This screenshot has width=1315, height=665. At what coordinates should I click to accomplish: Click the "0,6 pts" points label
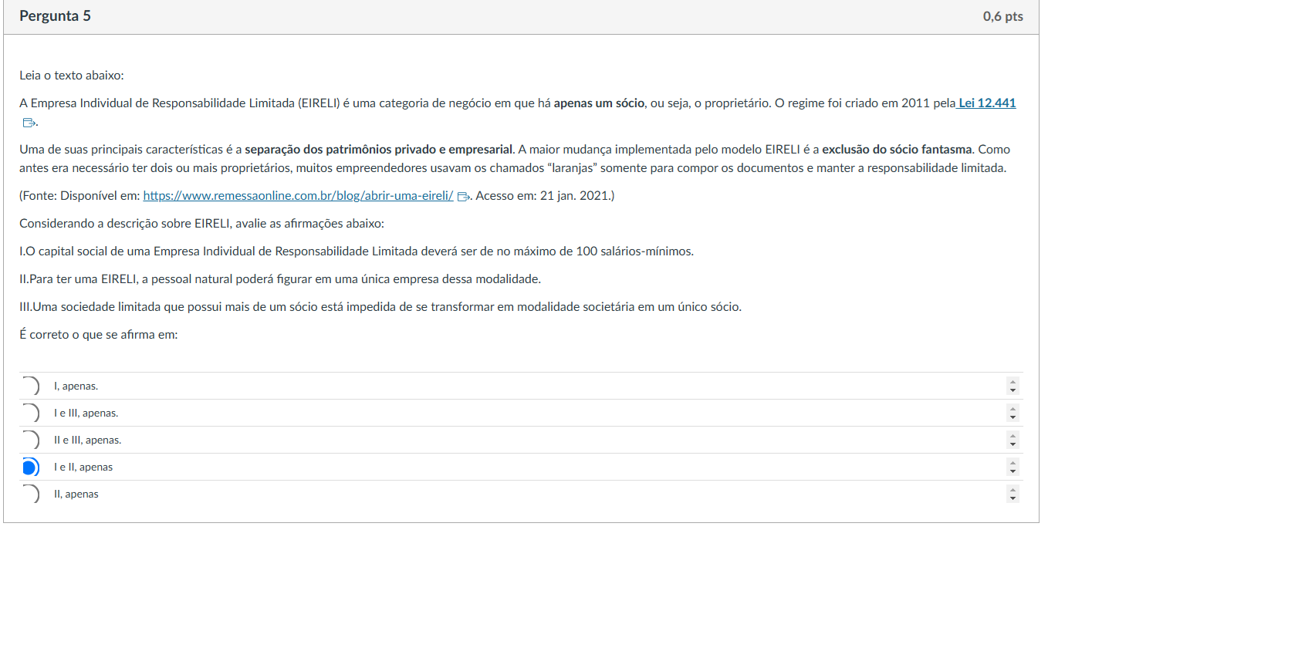coord(1002,16)
